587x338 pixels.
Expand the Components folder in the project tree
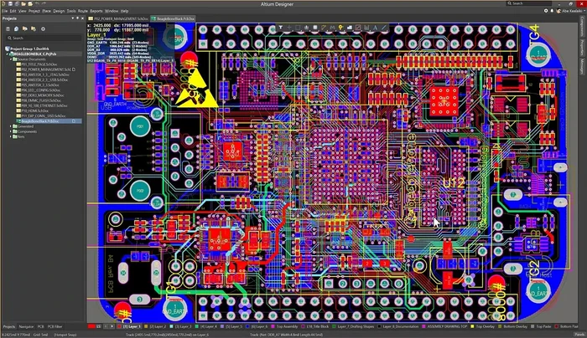click(10, 131)
